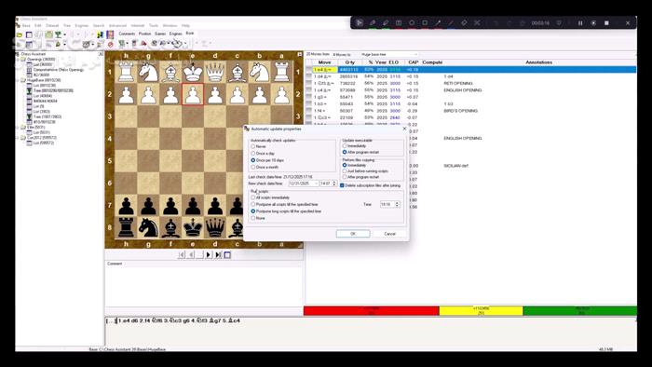Image resolution: width=652 pixels, height=367 pixels.
Task: Expand the HugeBase node in database tree
Action: click(x=18, y=80)
